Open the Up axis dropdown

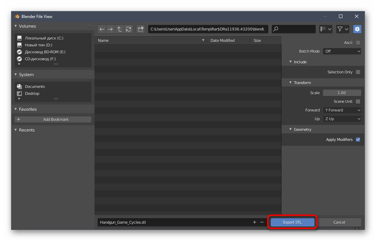click(342, 119)
